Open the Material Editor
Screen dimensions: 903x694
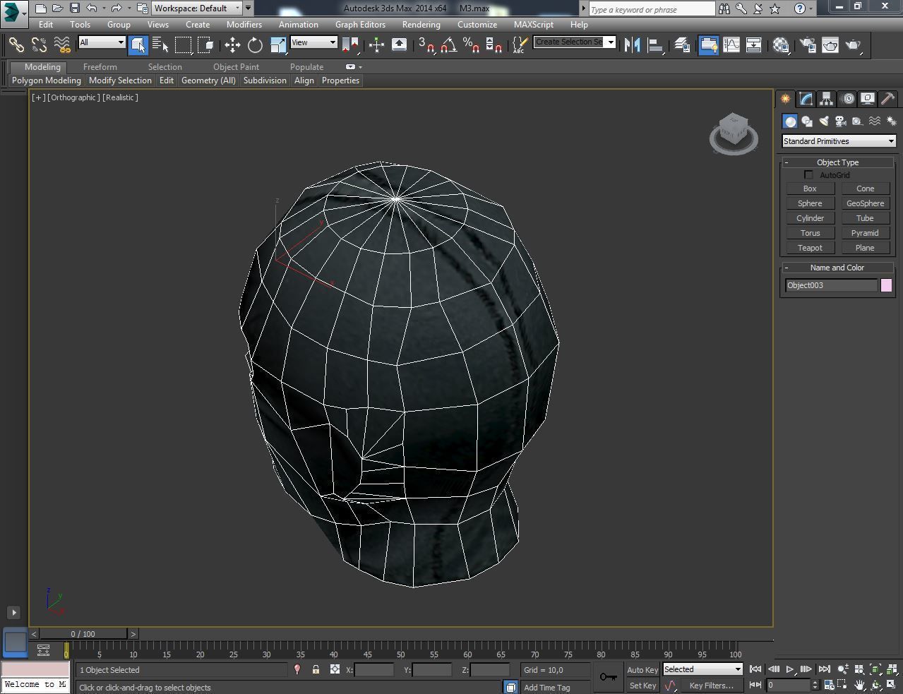click(781, 45)
